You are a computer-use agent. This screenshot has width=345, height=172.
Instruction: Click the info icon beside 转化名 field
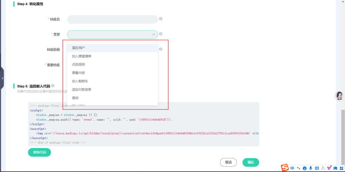[x=161, y=19]
